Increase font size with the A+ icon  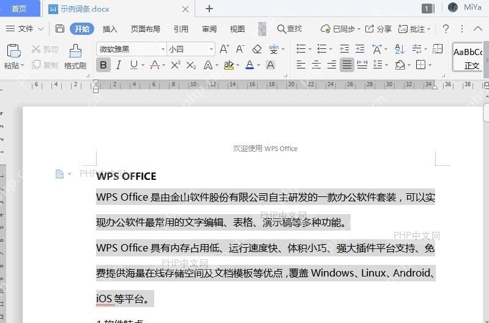pyautogui.click(x=224, y=49)
